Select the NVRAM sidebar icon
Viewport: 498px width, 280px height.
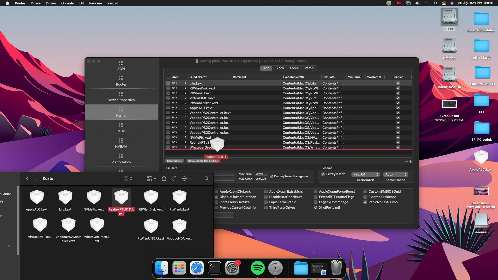tap(121, 141)
